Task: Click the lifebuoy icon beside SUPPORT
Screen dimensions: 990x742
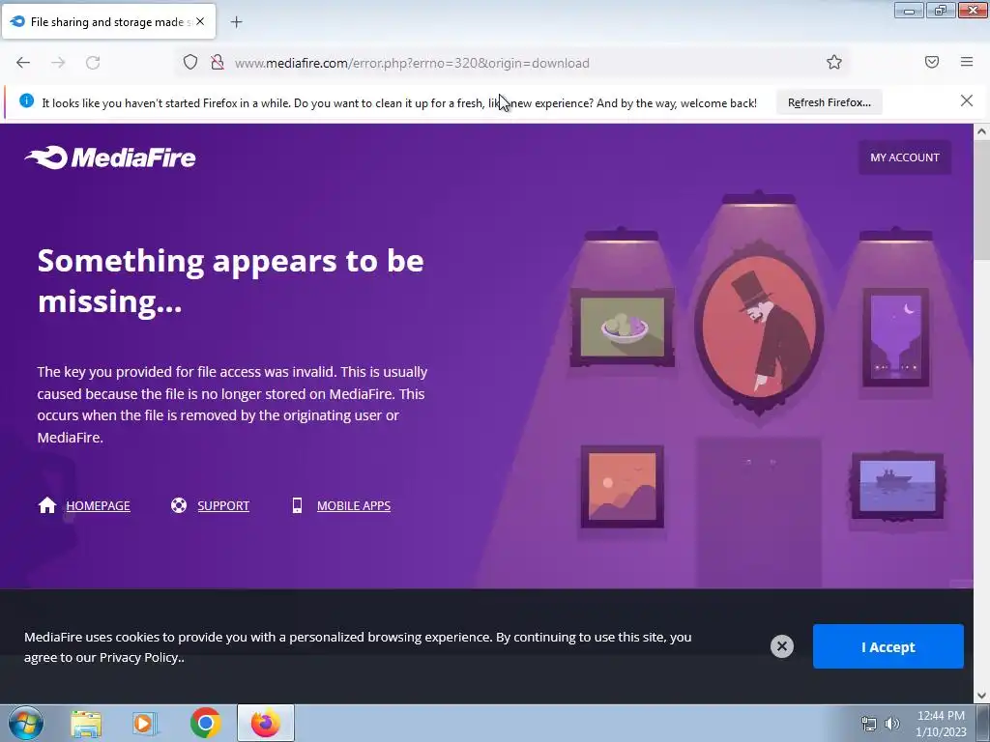Action: coord(179,505)
